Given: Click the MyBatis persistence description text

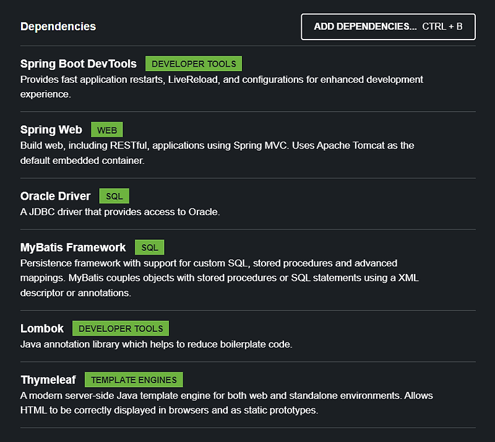Looking at the screenshot, I should [209, 263].
